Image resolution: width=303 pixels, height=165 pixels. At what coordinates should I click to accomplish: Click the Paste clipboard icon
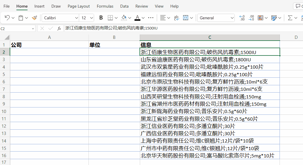pos(21,18)
